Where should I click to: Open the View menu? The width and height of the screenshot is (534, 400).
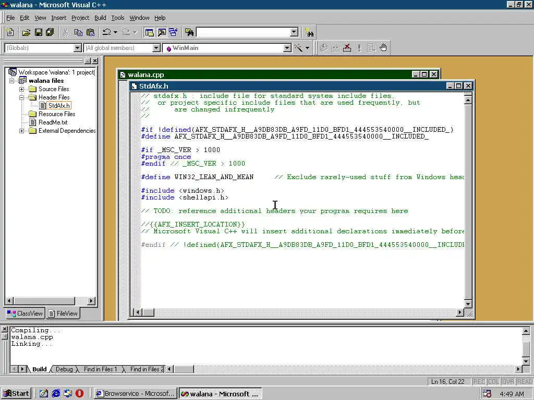coord(40,18)
